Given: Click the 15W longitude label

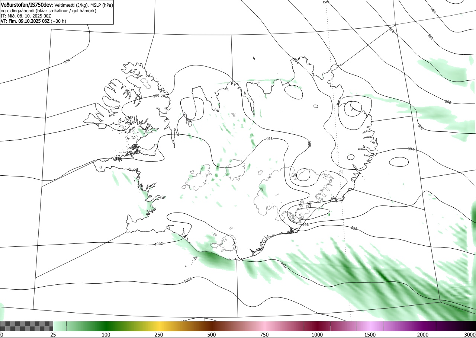Looking at the screenshot, I should [x=326, y=2].
